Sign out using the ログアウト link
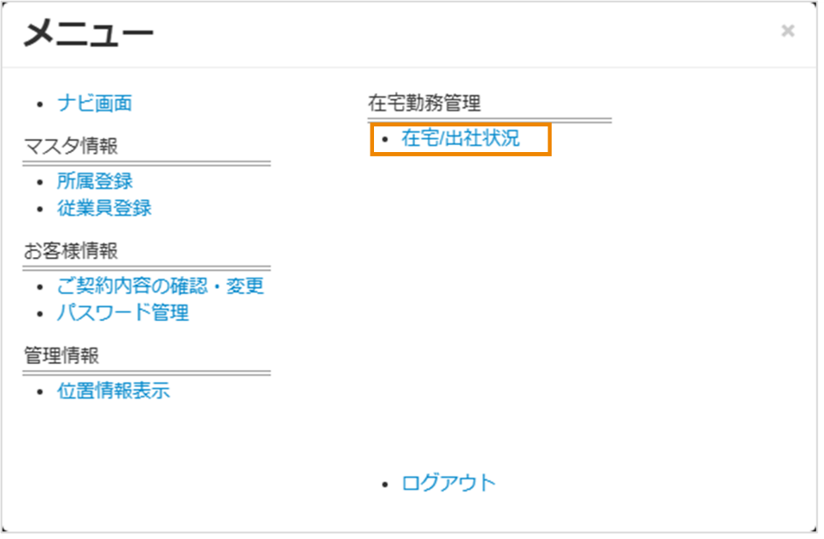 click(x=446, y=483)
